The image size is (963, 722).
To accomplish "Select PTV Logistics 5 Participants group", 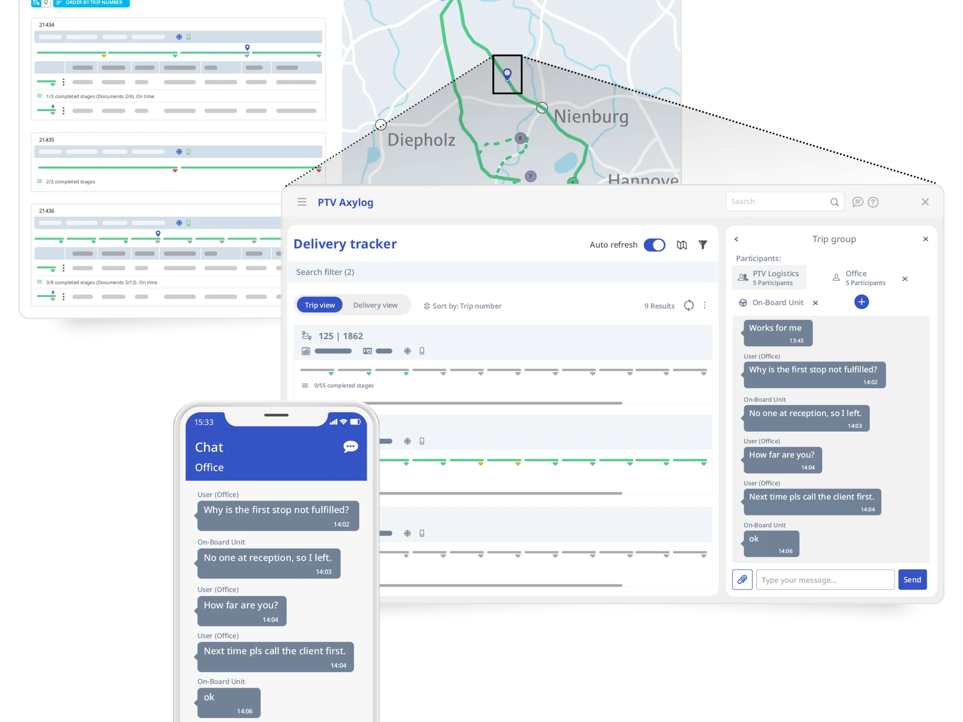I will tap(769, 278).
